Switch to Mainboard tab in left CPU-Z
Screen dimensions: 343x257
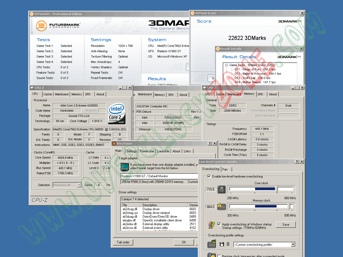click(62, 94)
